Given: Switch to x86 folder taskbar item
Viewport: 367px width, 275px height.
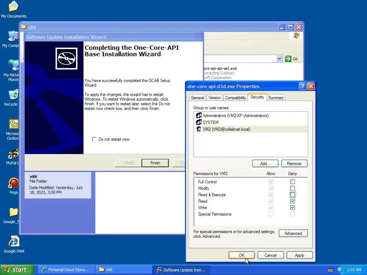Looking at the screenshot, I should coord(124,270).
